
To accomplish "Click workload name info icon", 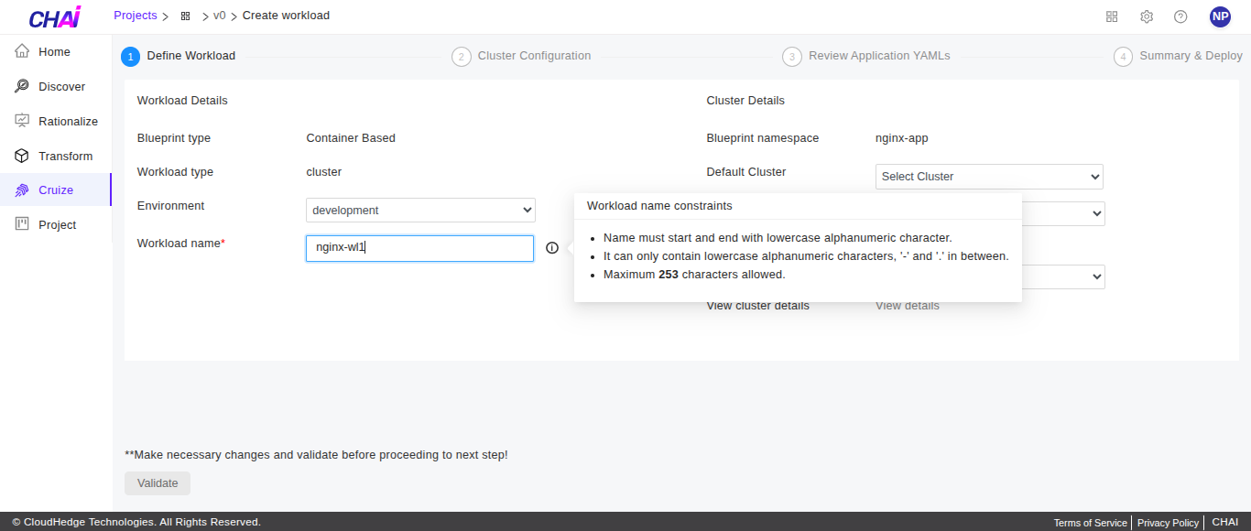I will [x=551, y=248].
